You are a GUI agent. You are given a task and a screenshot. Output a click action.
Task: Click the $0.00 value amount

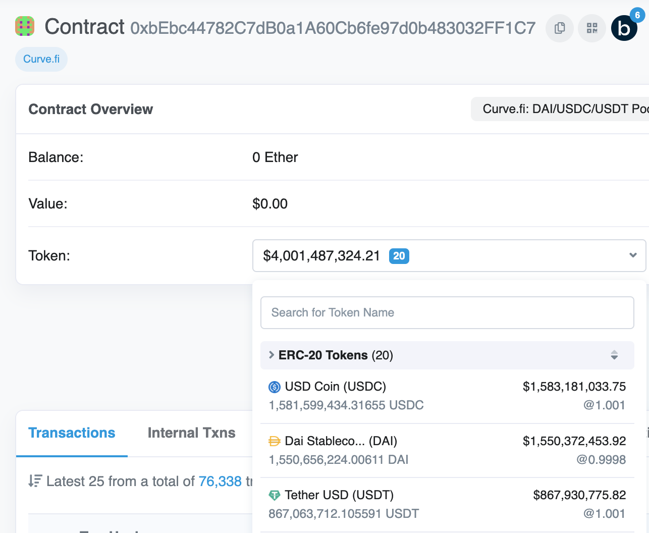(x=270, y=204)
